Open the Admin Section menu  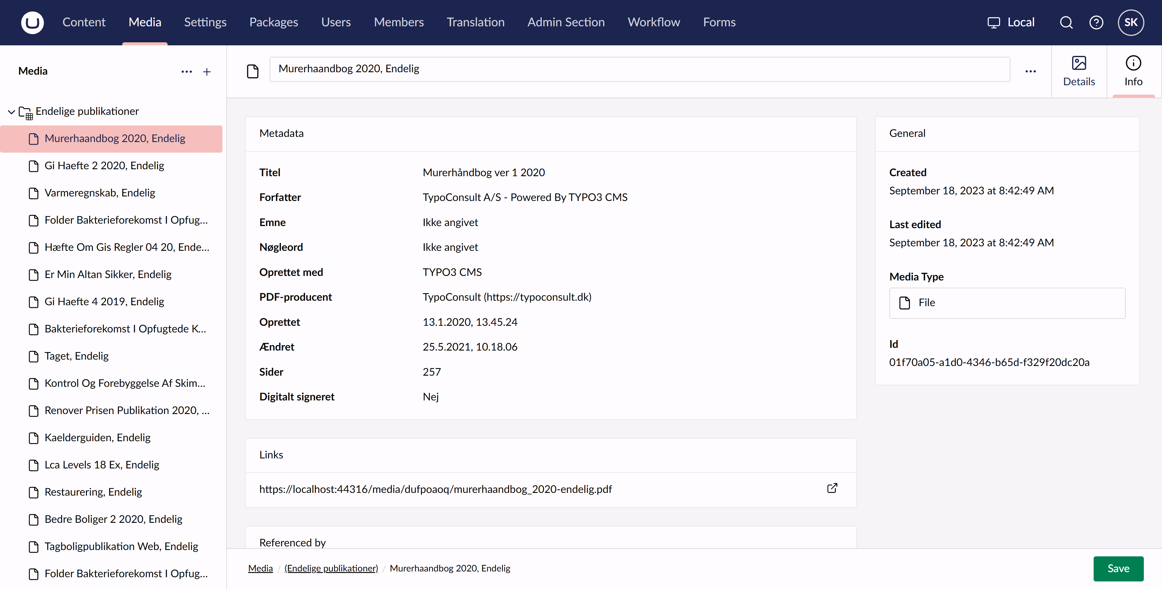(x=566, y=22)
